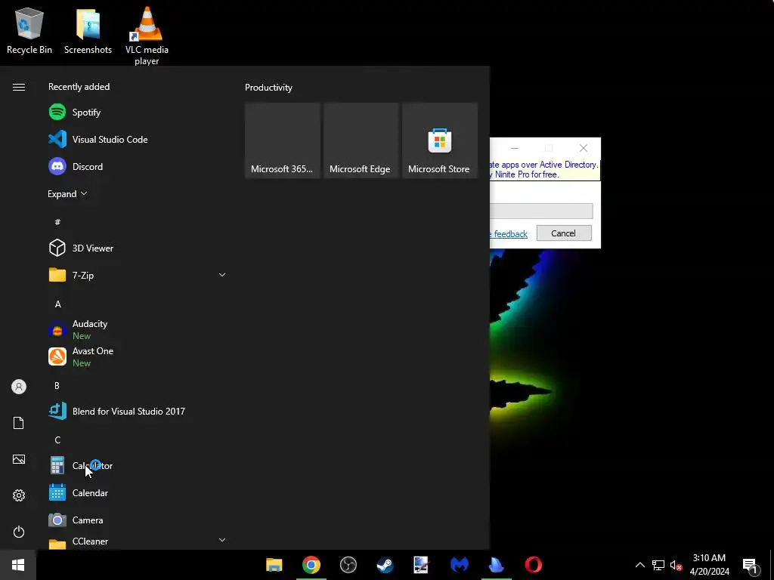This screenshot has height=580, width=774.
Task: Click Cancel in the Ninite window
Action: pos(564,233)
